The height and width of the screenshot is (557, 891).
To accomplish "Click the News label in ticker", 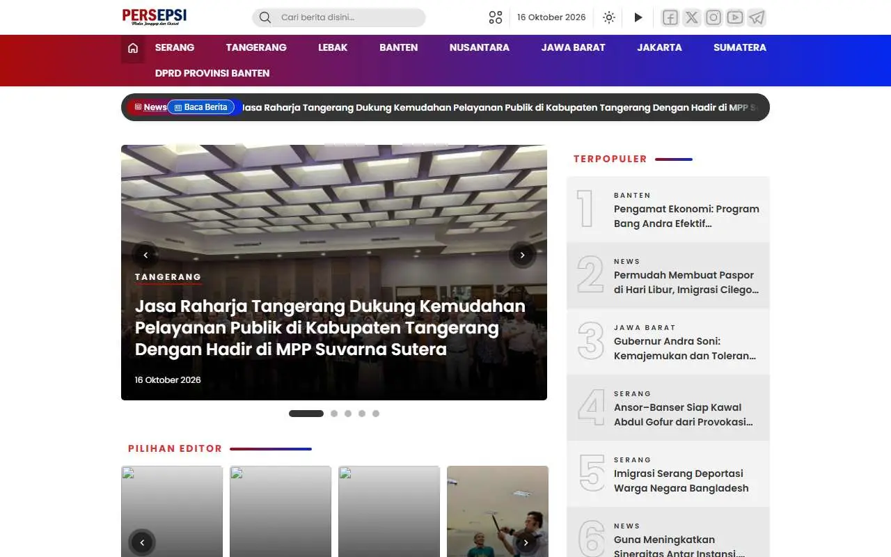I will point(151,107).
